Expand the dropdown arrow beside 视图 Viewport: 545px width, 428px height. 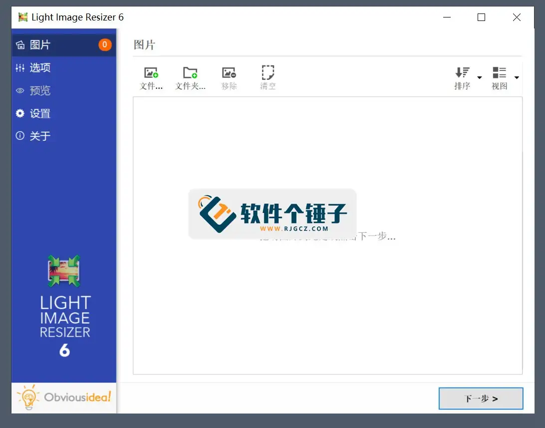point(517,77)
